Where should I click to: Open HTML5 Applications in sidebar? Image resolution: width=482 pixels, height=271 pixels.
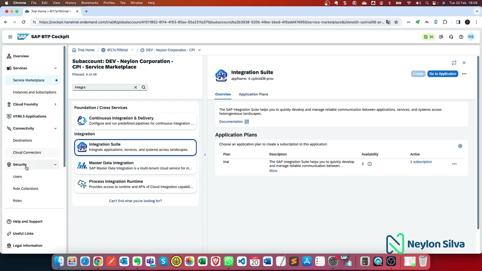click(x=30, y=116)
